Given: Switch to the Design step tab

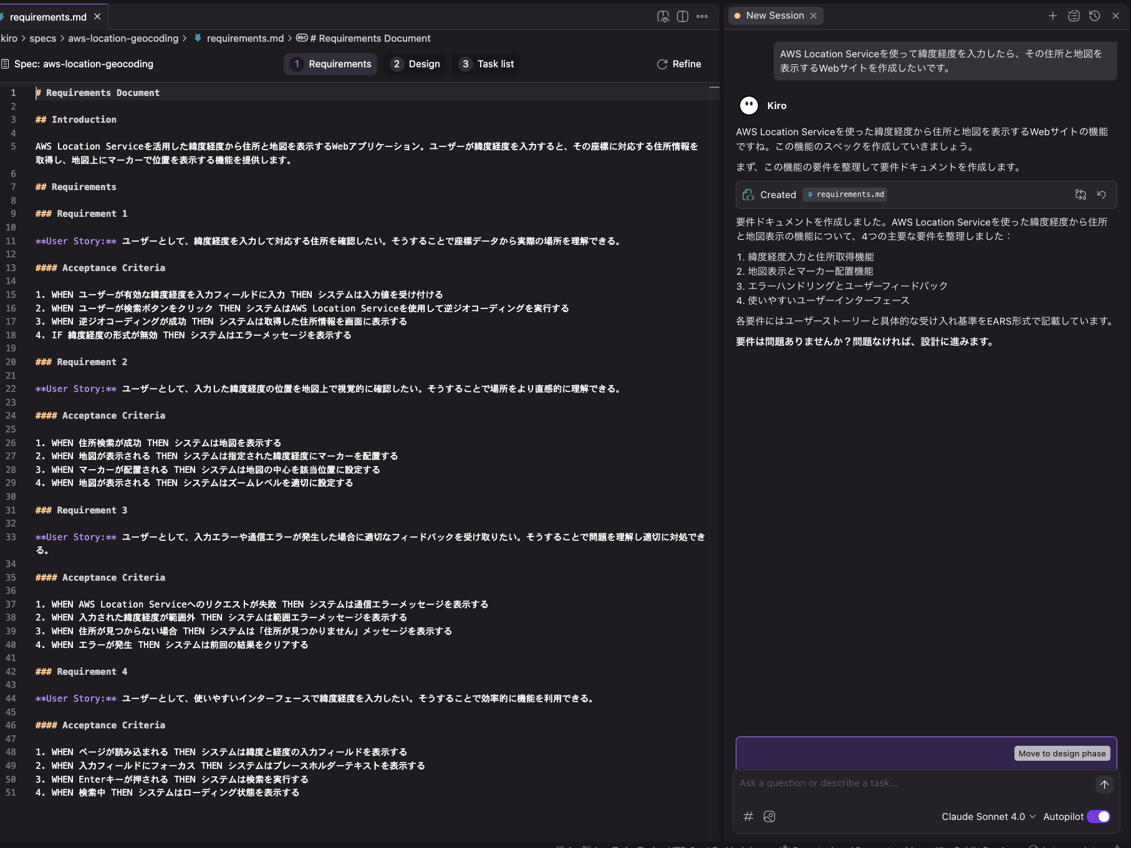Looking at the screenshot, I should (415, 64).
